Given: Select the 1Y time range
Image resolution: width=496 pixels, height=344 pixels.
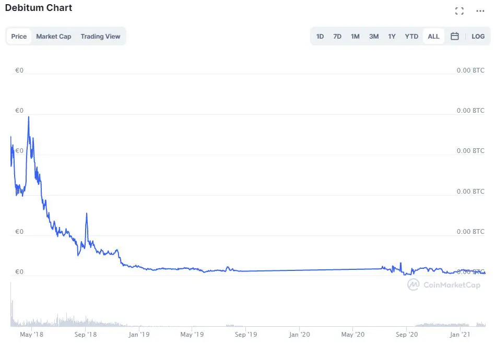Looking at the screenshot, I should point(392,36).
